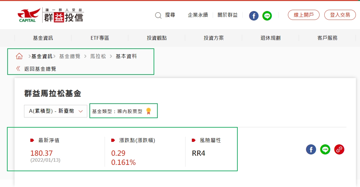Click the 線上開戶 button

point(303,15)
